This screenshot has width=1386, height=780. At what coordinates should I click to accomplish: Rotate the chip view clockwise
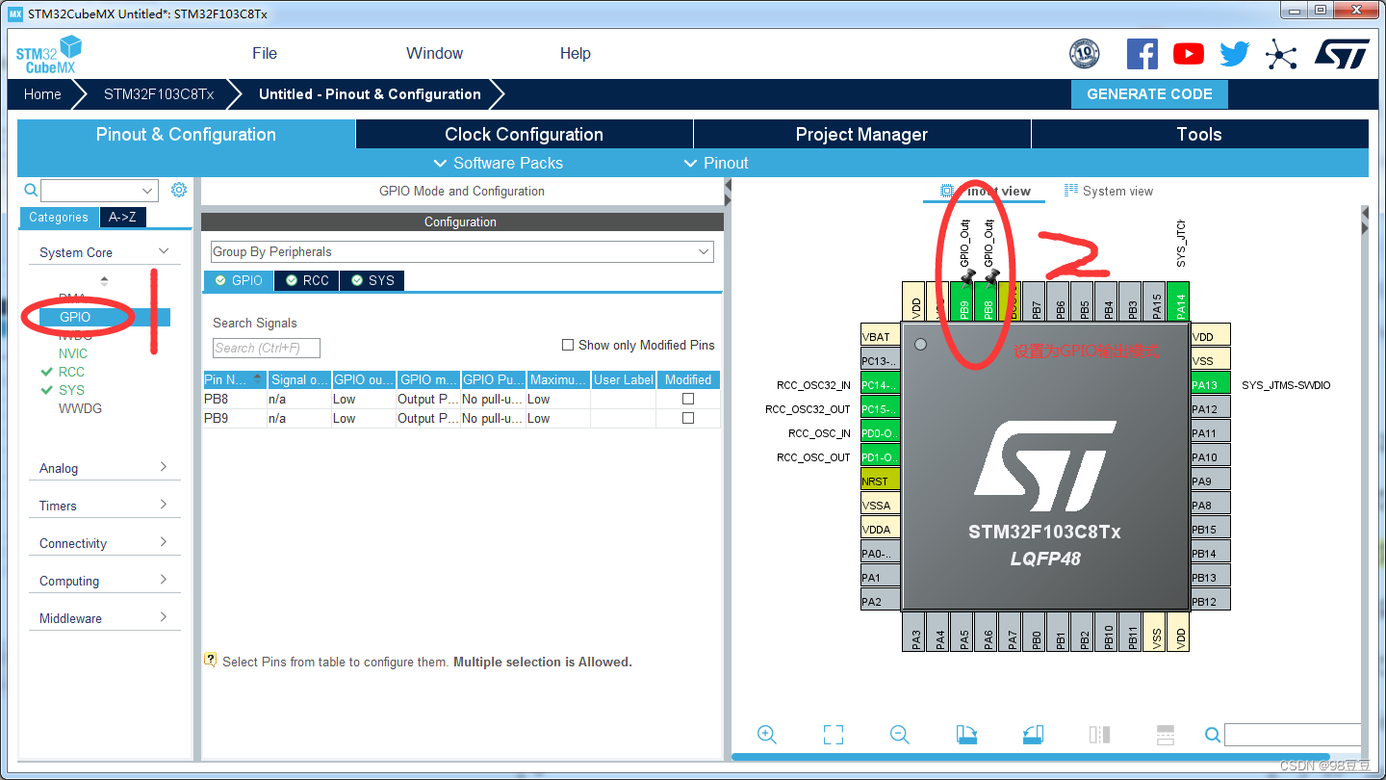(x=966, y=734)
